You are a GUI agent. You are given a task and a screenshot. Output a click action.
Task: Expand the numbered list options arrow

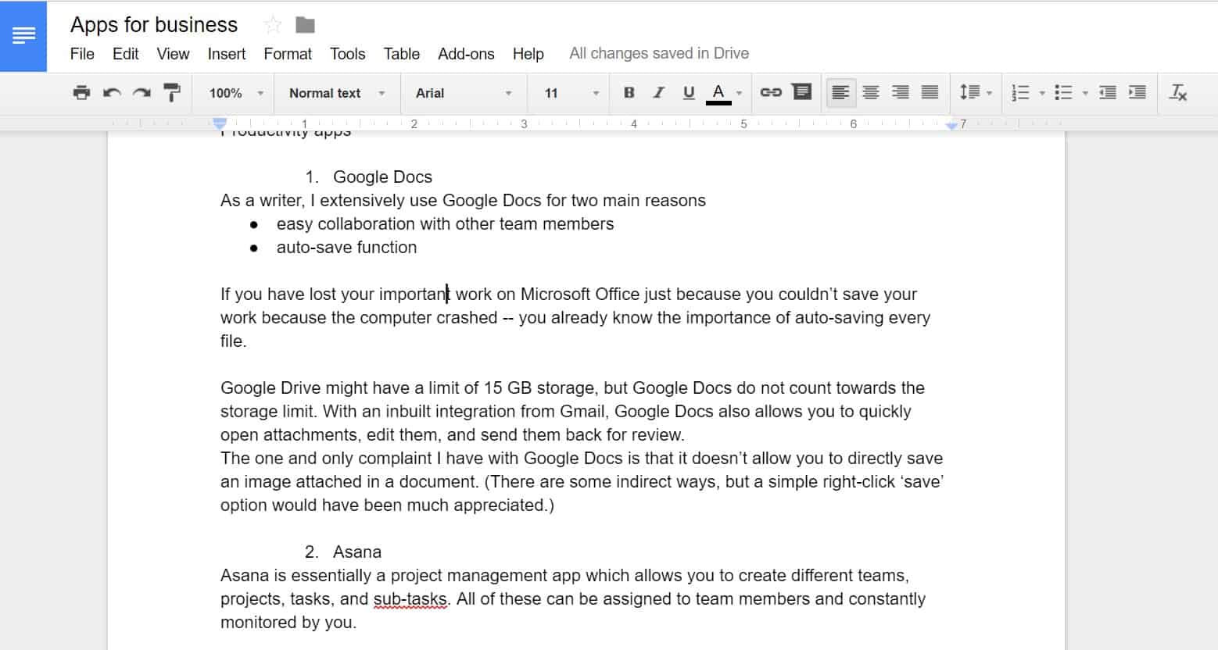coord(1041,94)
